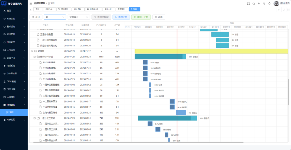
Task: Click the search magnifier icon
Action: (254, 4)
